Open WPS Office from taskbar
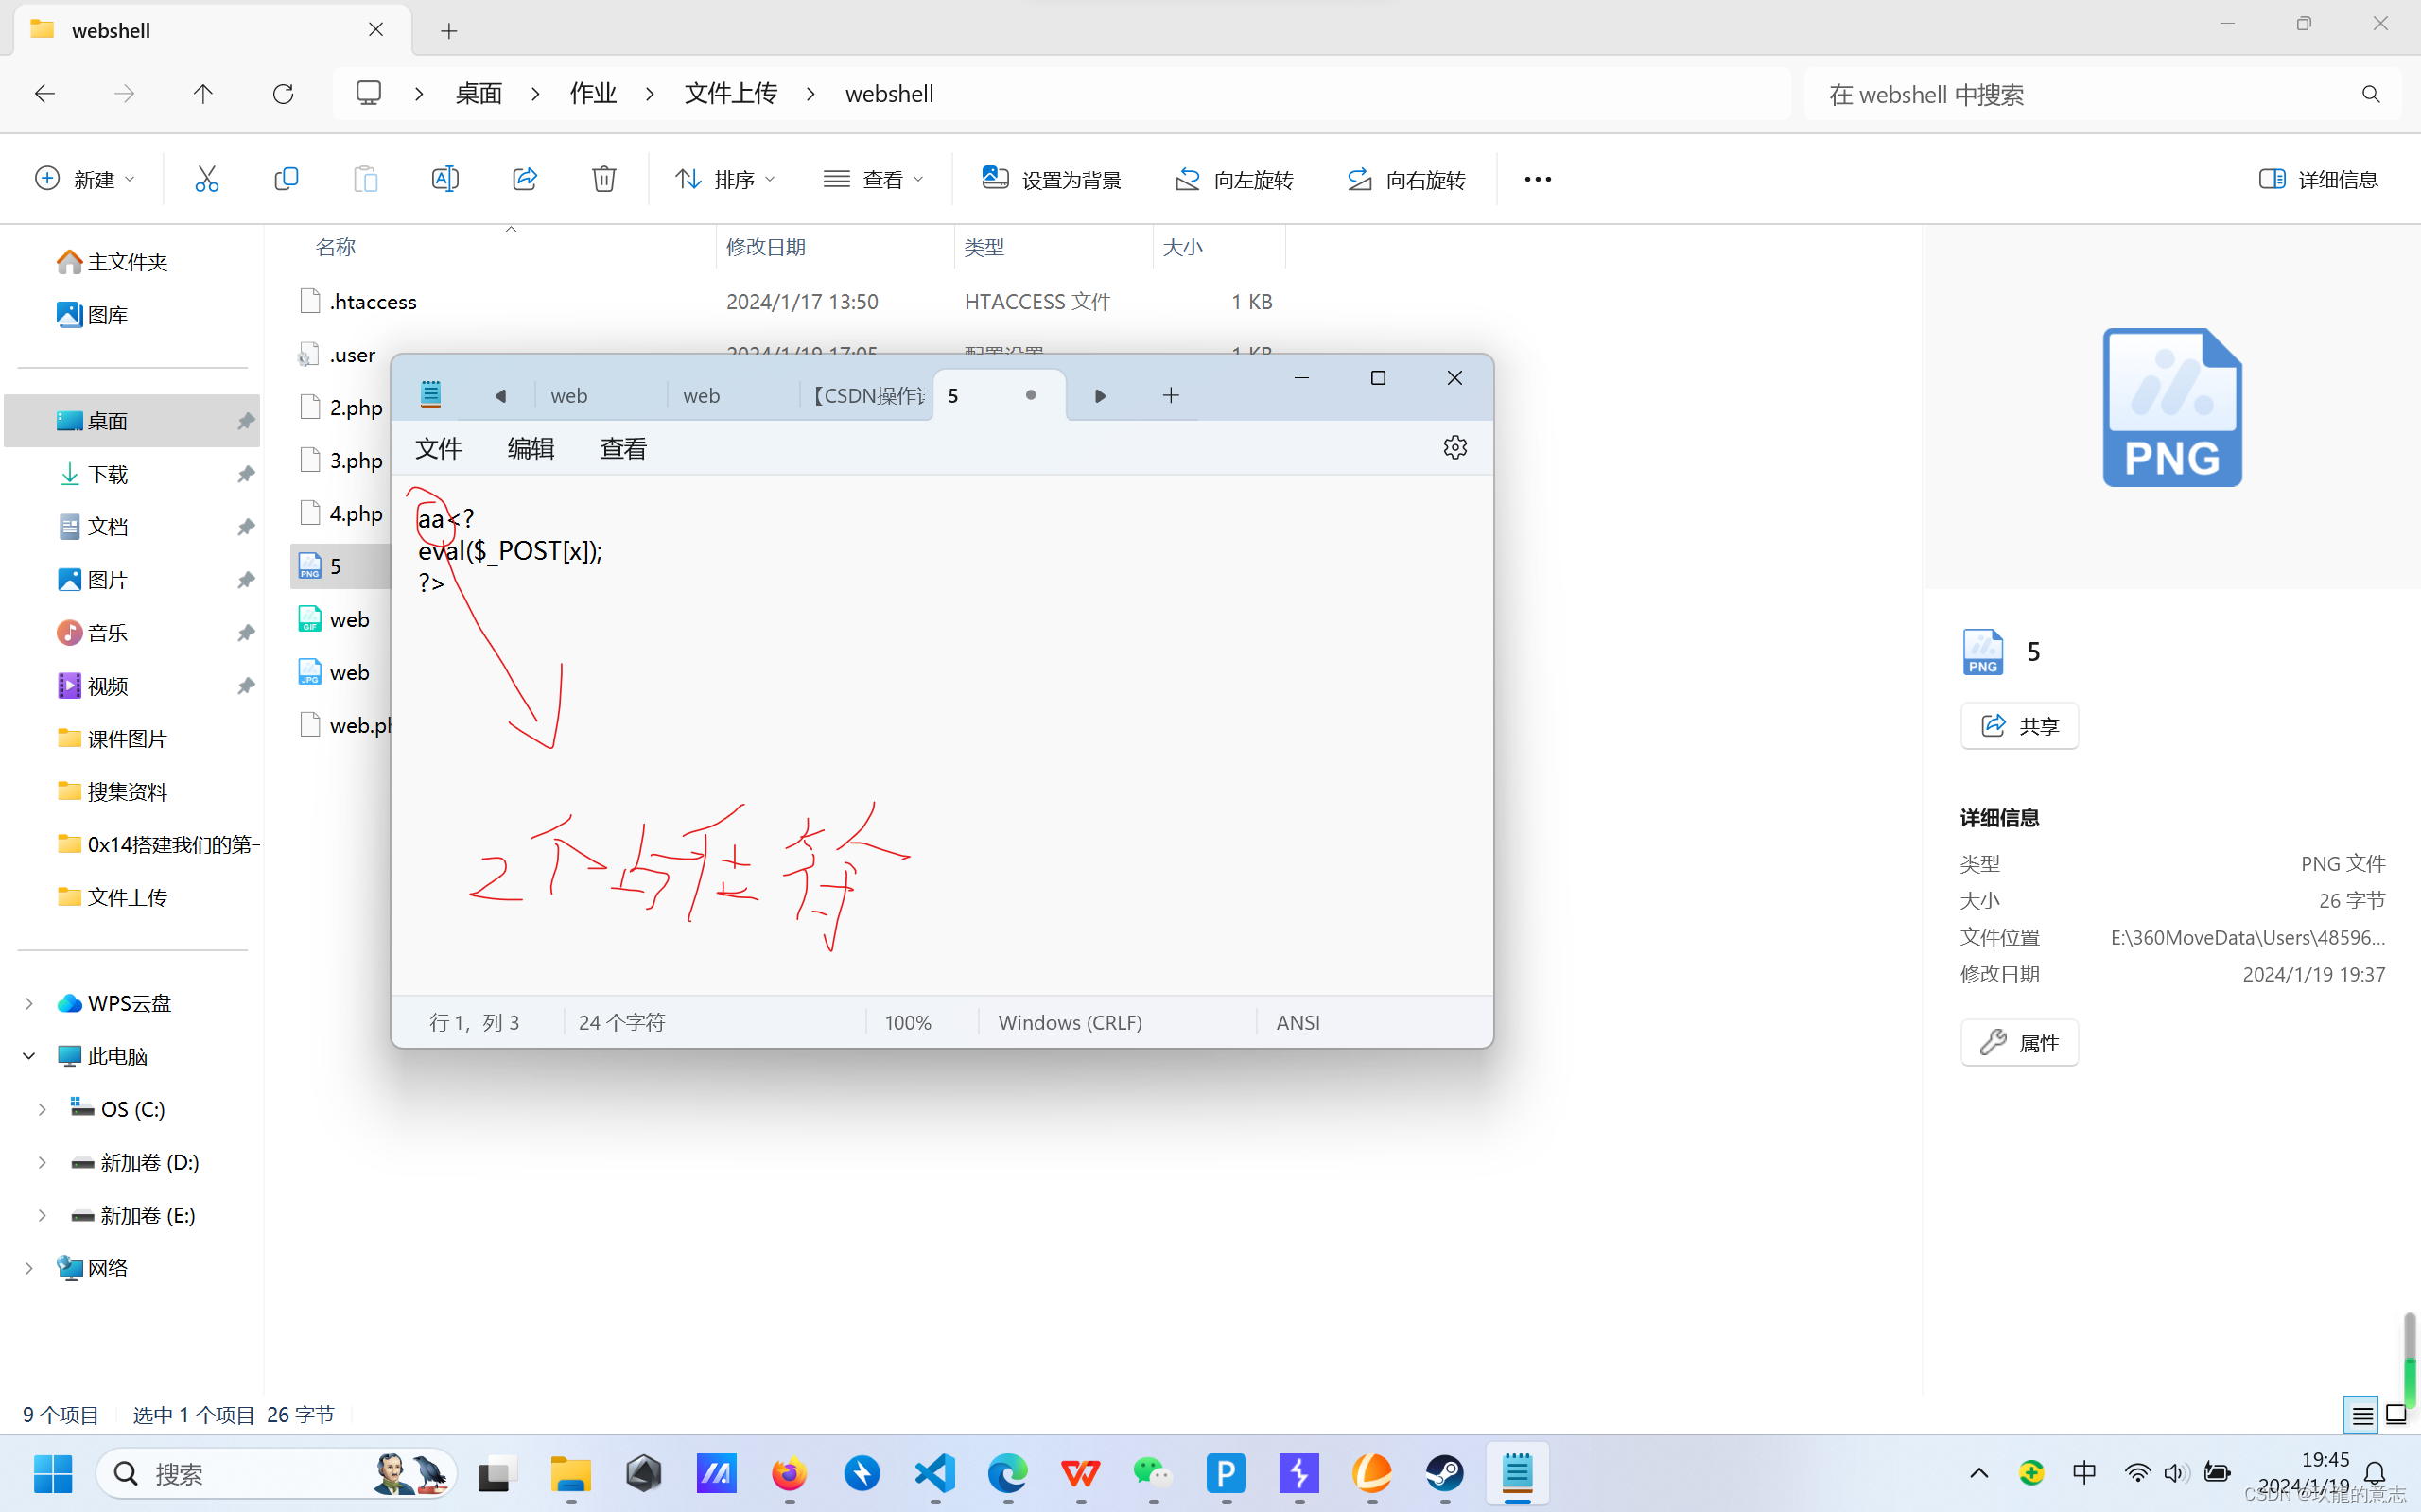This screenshot has width=2421, height=1512. pyautogui.click(x=1081, y=1473)
